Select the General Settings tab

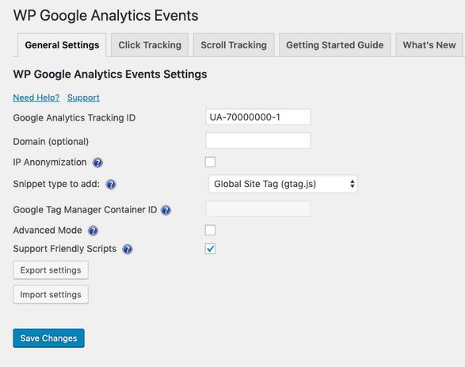click(62, 45)
